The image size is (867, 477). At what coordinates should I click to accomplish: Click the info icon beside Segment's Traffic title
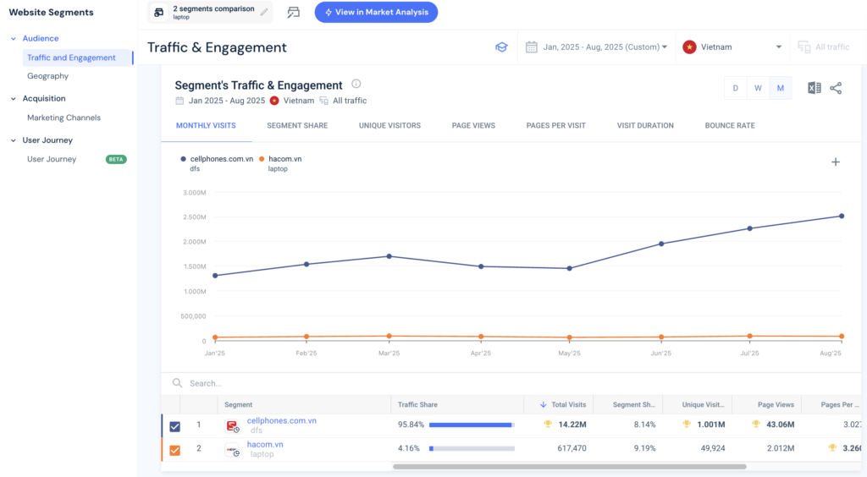(x=356, y=85)
